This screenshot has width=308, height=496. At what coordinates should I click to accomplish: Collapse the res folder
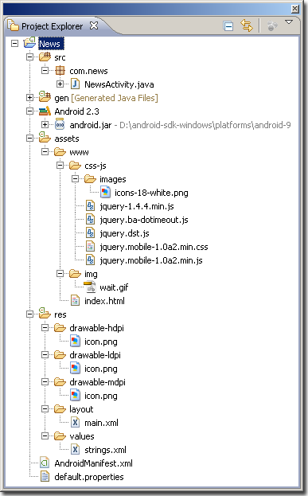point(29,314)
